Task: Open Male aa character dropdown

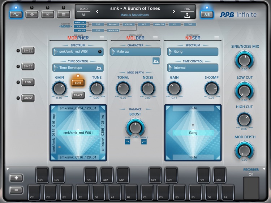Action: (135, 52)
